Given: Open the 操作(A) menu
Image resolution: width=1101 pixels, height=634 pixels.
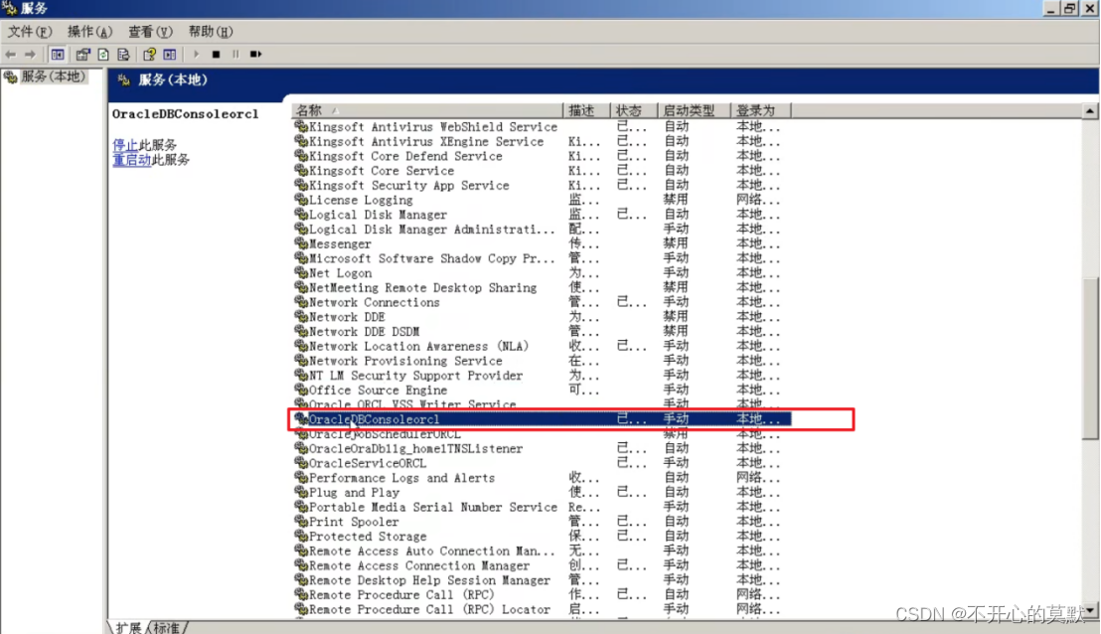Looking at the screenshot, I should point(89,32).
